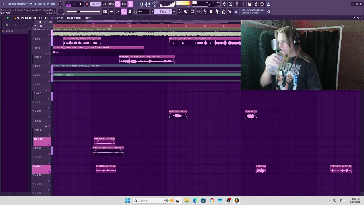Select the playlist Paint brush tool

point(18,18)
